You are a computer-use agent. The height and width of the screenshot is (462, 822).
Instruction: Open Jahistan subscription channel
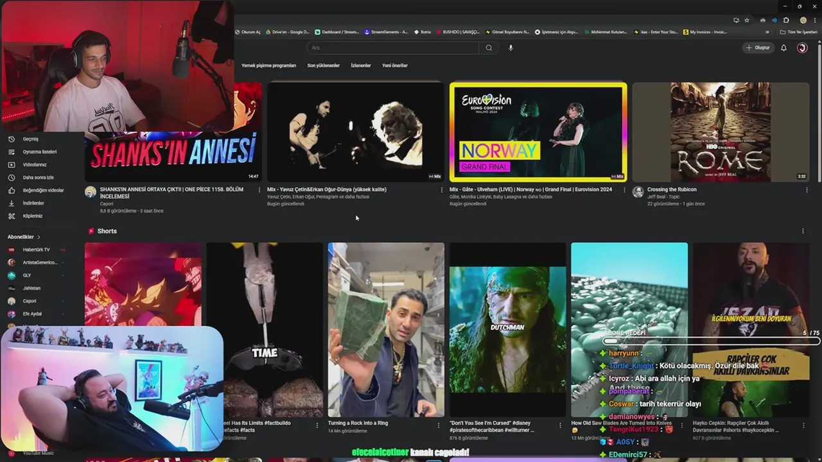tap(31, 288)
